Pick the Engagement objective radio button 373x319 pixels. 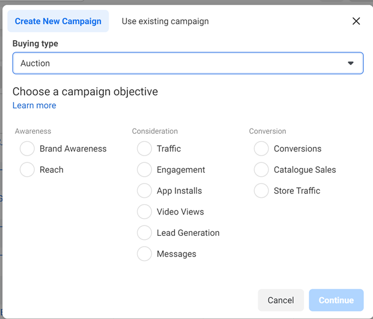(x=145, y=170)
